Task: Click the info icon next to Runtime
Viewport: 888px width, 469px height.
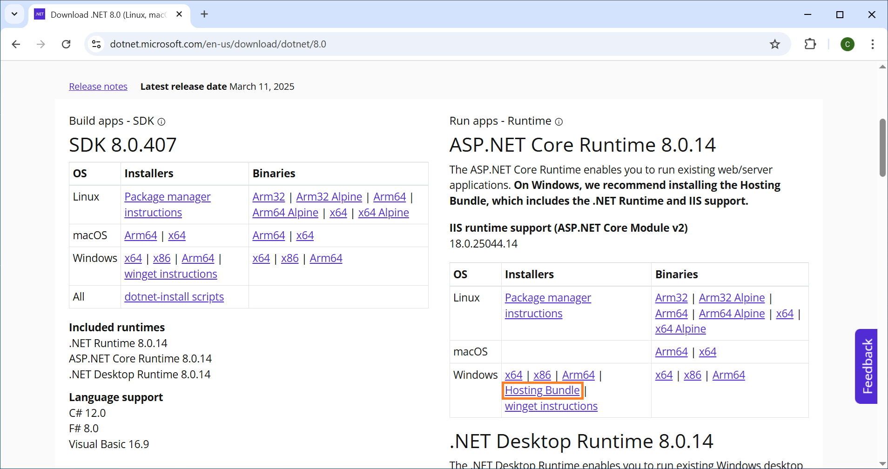Action: tap(559, 122)
